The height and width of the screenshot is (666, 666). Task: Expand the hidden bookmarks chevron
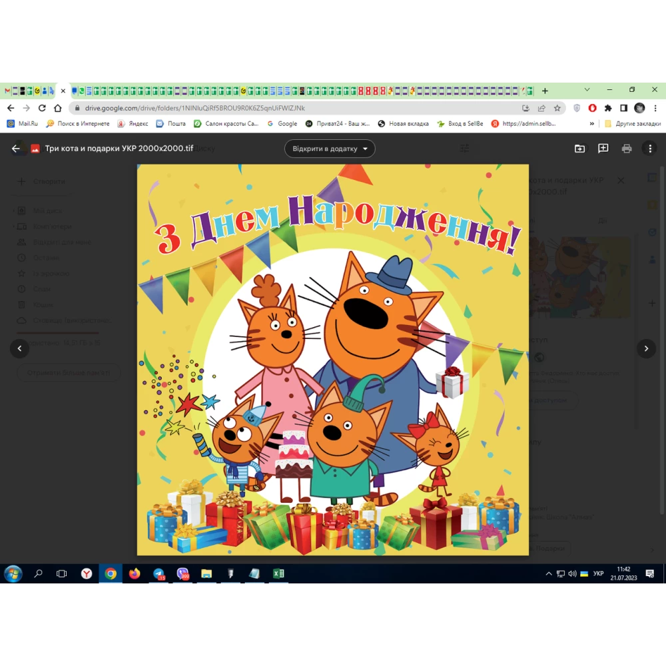[x=591, y=124]
